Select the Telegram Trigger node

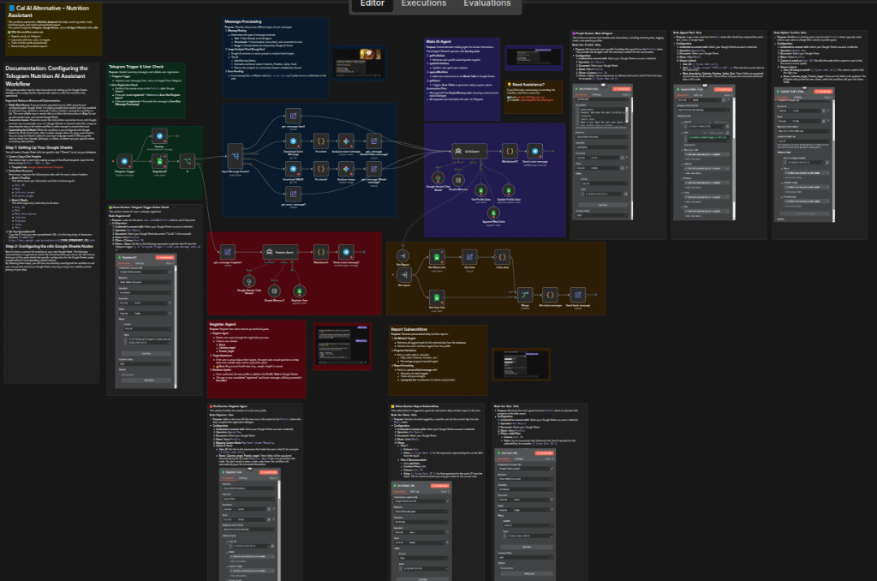coord(124,162)
